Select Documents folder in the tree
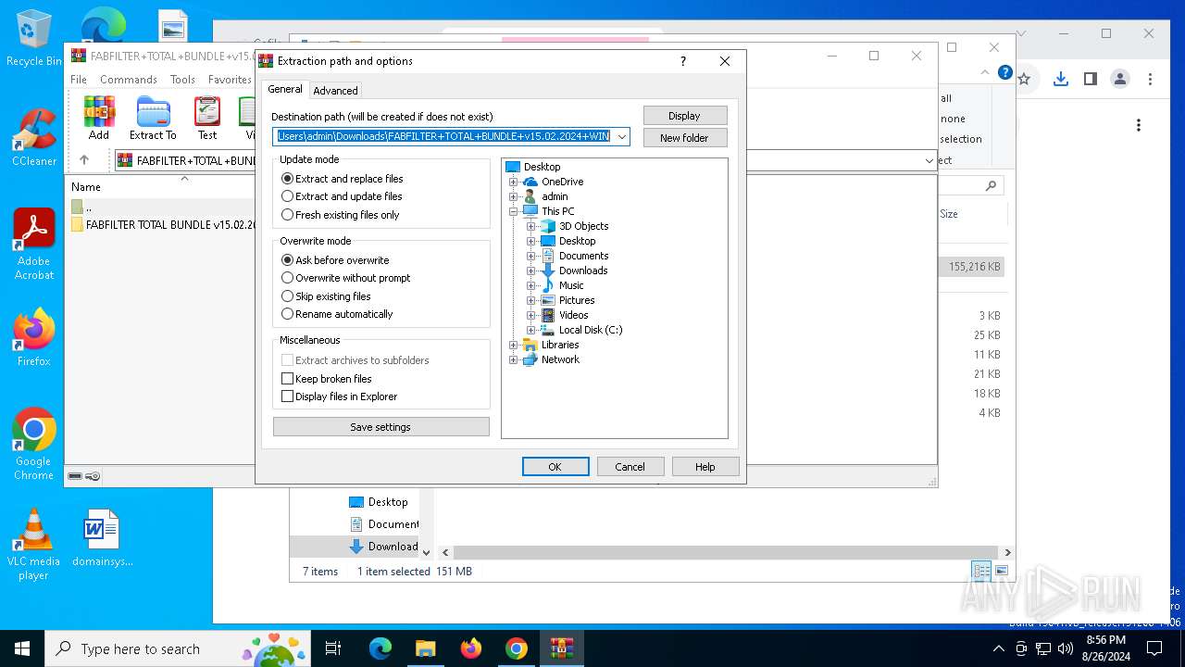 point(583,256)
